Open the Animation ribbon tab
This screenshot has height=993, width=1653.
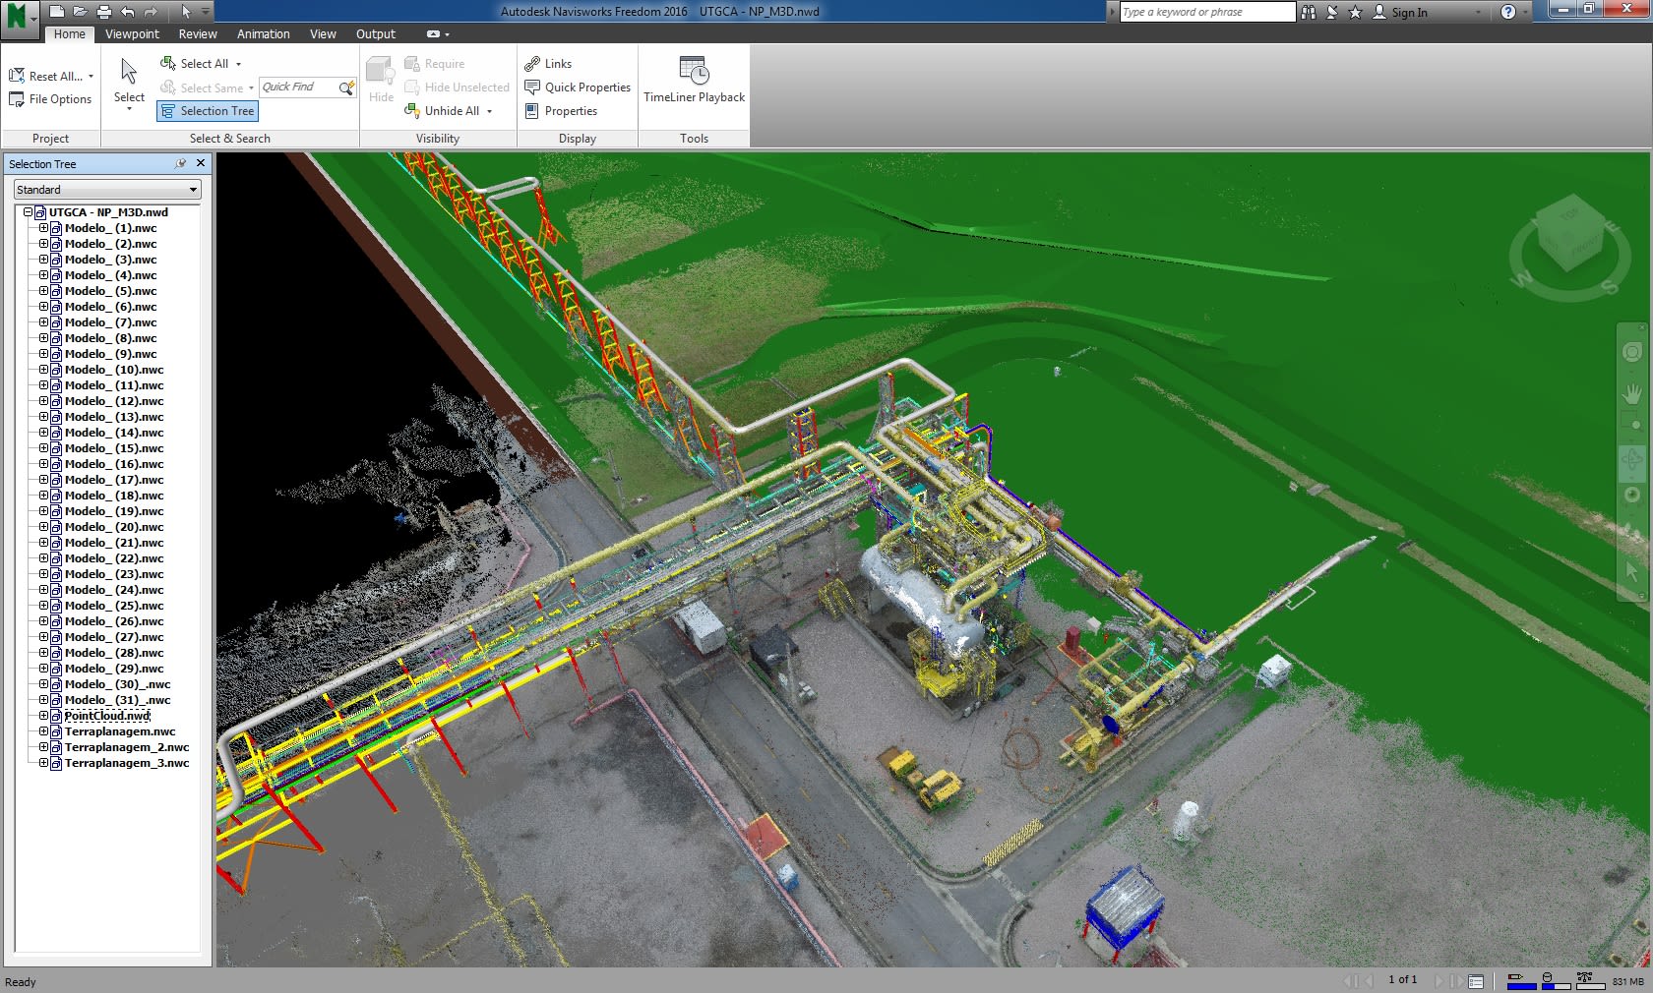click(x=263, y=33)
